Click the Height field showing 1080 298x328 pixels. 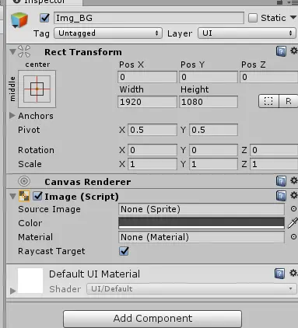coord(209,102)
